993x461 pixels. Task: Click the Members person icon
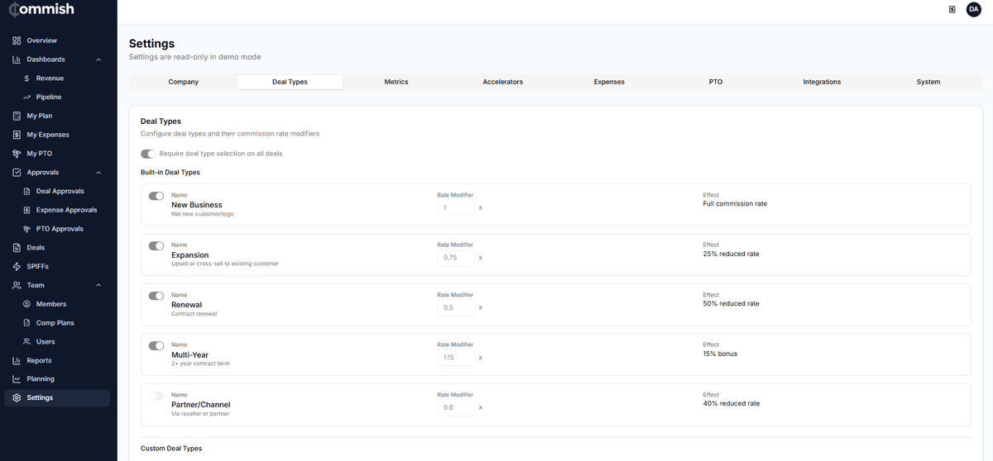pyautogui.click(x=27, y=304)
